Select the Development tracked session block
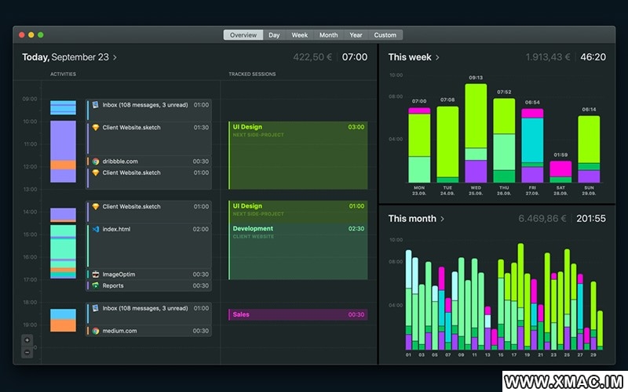The image size is (628, 392). 298,251
